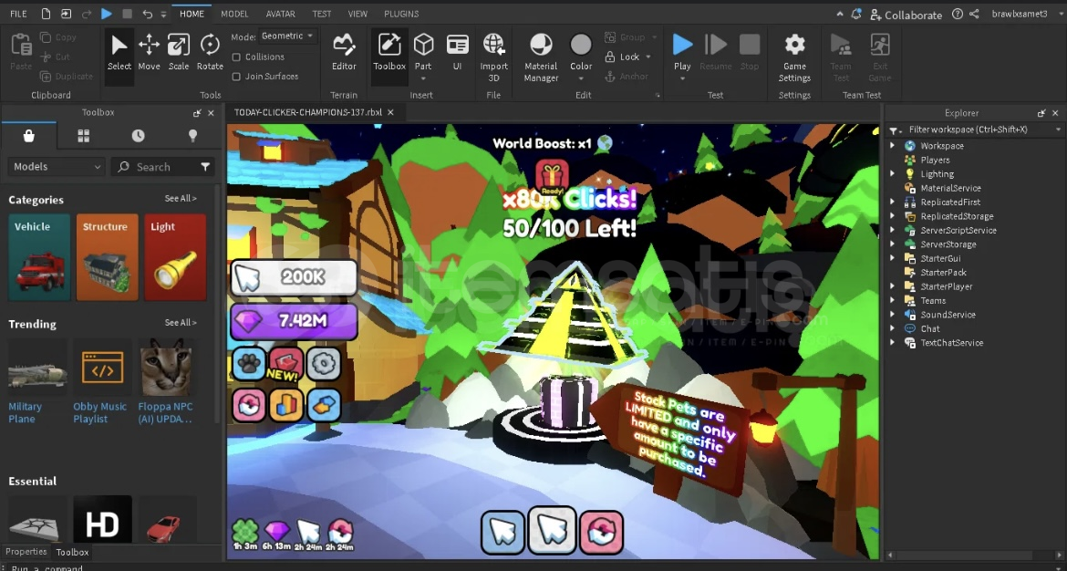Collapse the ribbon with the up chevron
Image resolution: width=1067 pixels, height=571 pixels.
tap(841, 14)
